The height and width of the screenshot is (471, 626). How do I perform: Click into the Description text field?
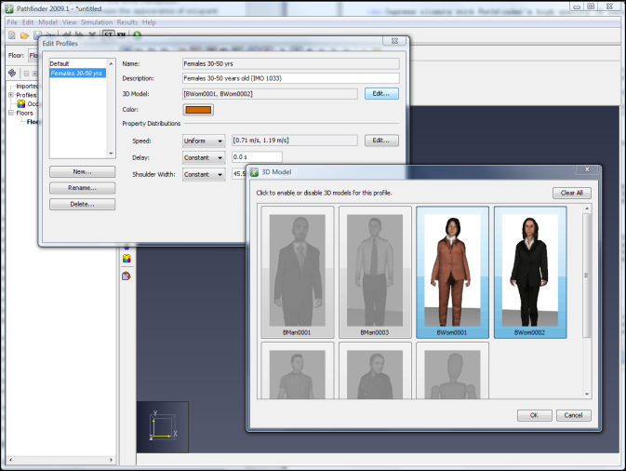[x=290, y=78]
